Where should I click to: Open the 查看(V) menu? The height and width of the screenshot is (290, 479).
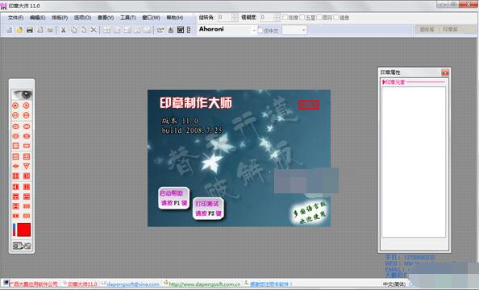(106, 18)
